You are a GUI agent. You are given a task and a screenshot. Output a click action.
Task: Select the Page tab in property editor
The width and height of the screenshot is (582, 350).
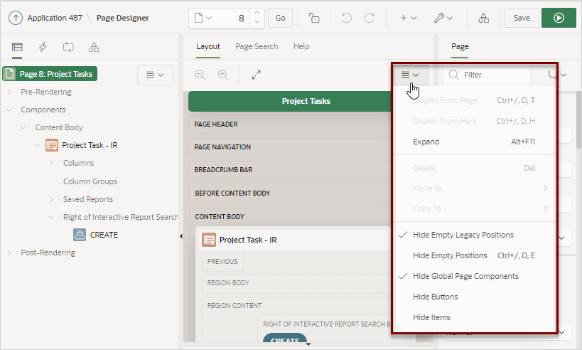click(460, 46)
